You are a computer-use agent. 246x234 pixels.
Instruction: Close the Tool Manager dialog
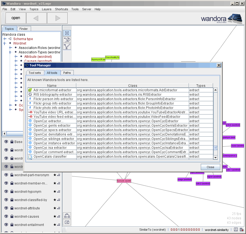coord(210,167)
